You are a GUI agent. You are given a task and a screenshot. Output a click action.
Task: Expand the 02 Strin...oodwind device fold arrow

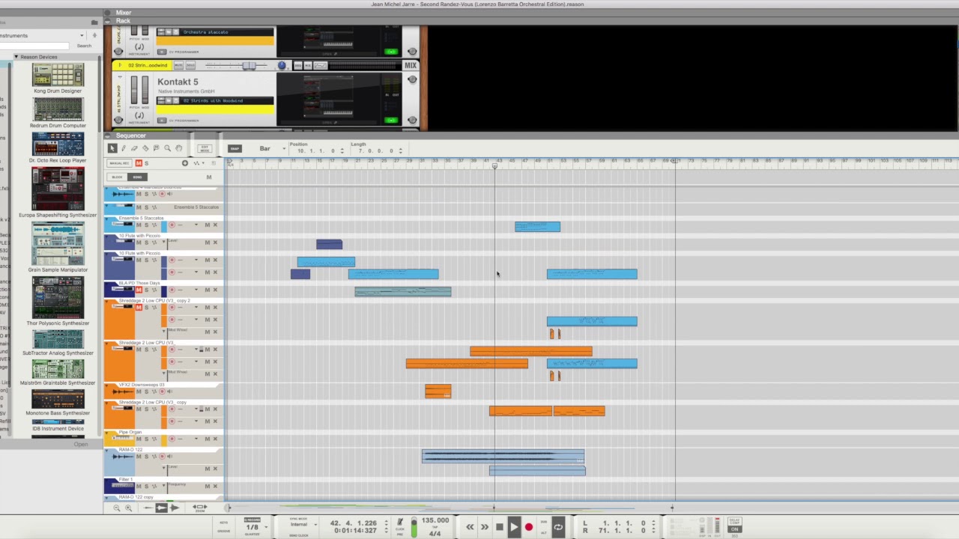click(x=118, y=66)
